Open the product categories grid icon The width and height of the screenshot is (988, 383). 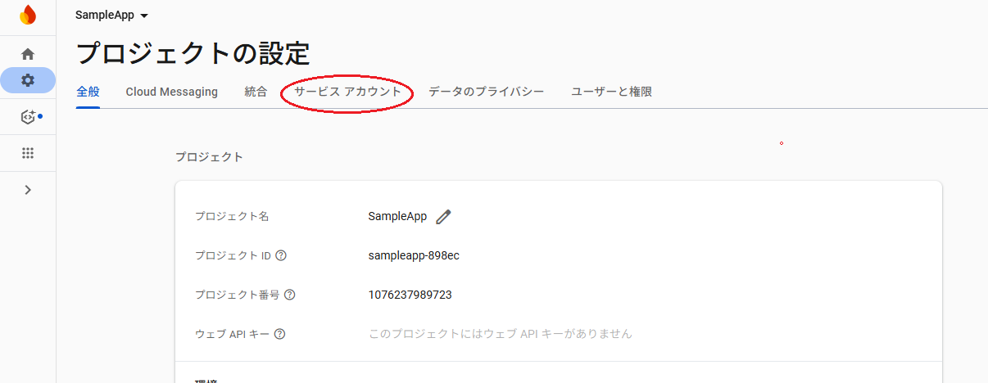28,153
